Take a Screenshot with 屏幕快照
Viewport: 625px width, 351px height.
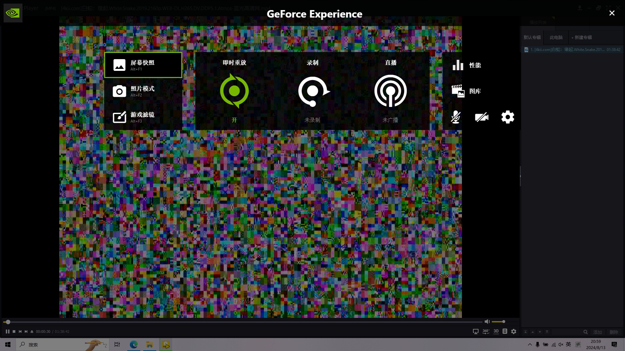(x=143, y=65)
